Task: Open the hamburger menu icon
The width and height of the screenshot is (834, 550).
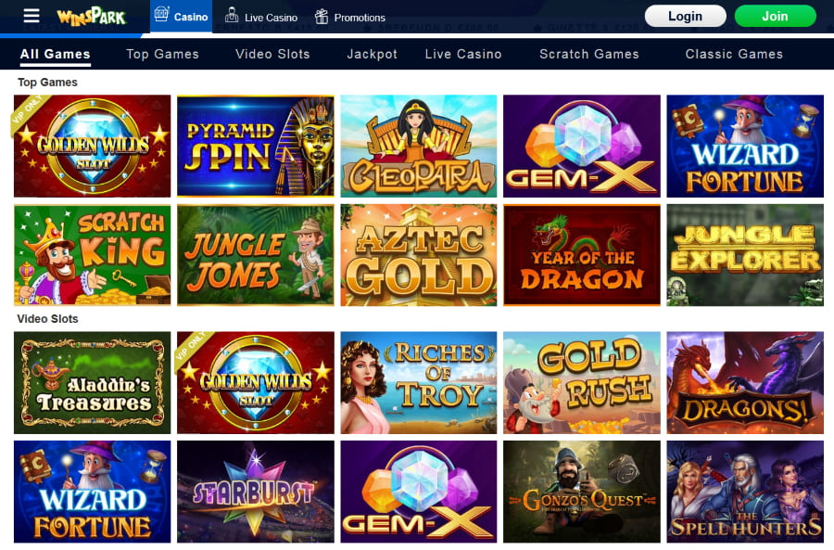Action: click(32, 16)
